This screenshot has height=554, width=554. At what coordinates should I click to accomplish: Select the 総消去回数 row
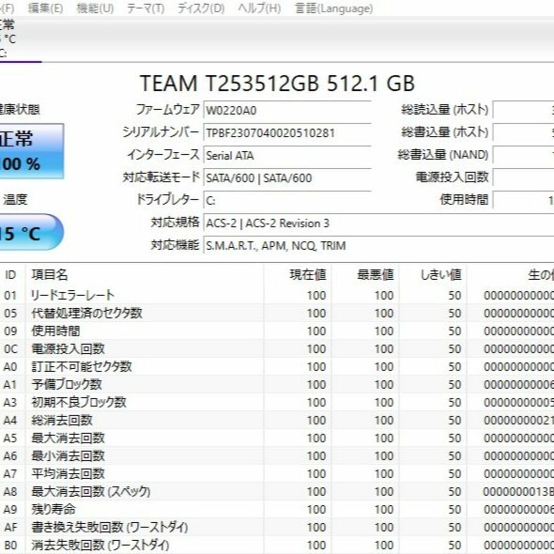[x=277, y=420]
